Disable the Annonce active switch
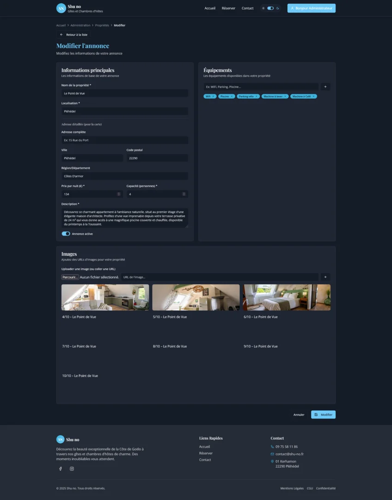 (66, 234)
